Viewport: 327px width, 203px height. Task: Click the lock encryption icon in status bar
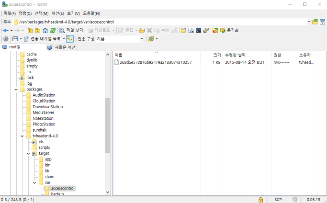[260, 200]
